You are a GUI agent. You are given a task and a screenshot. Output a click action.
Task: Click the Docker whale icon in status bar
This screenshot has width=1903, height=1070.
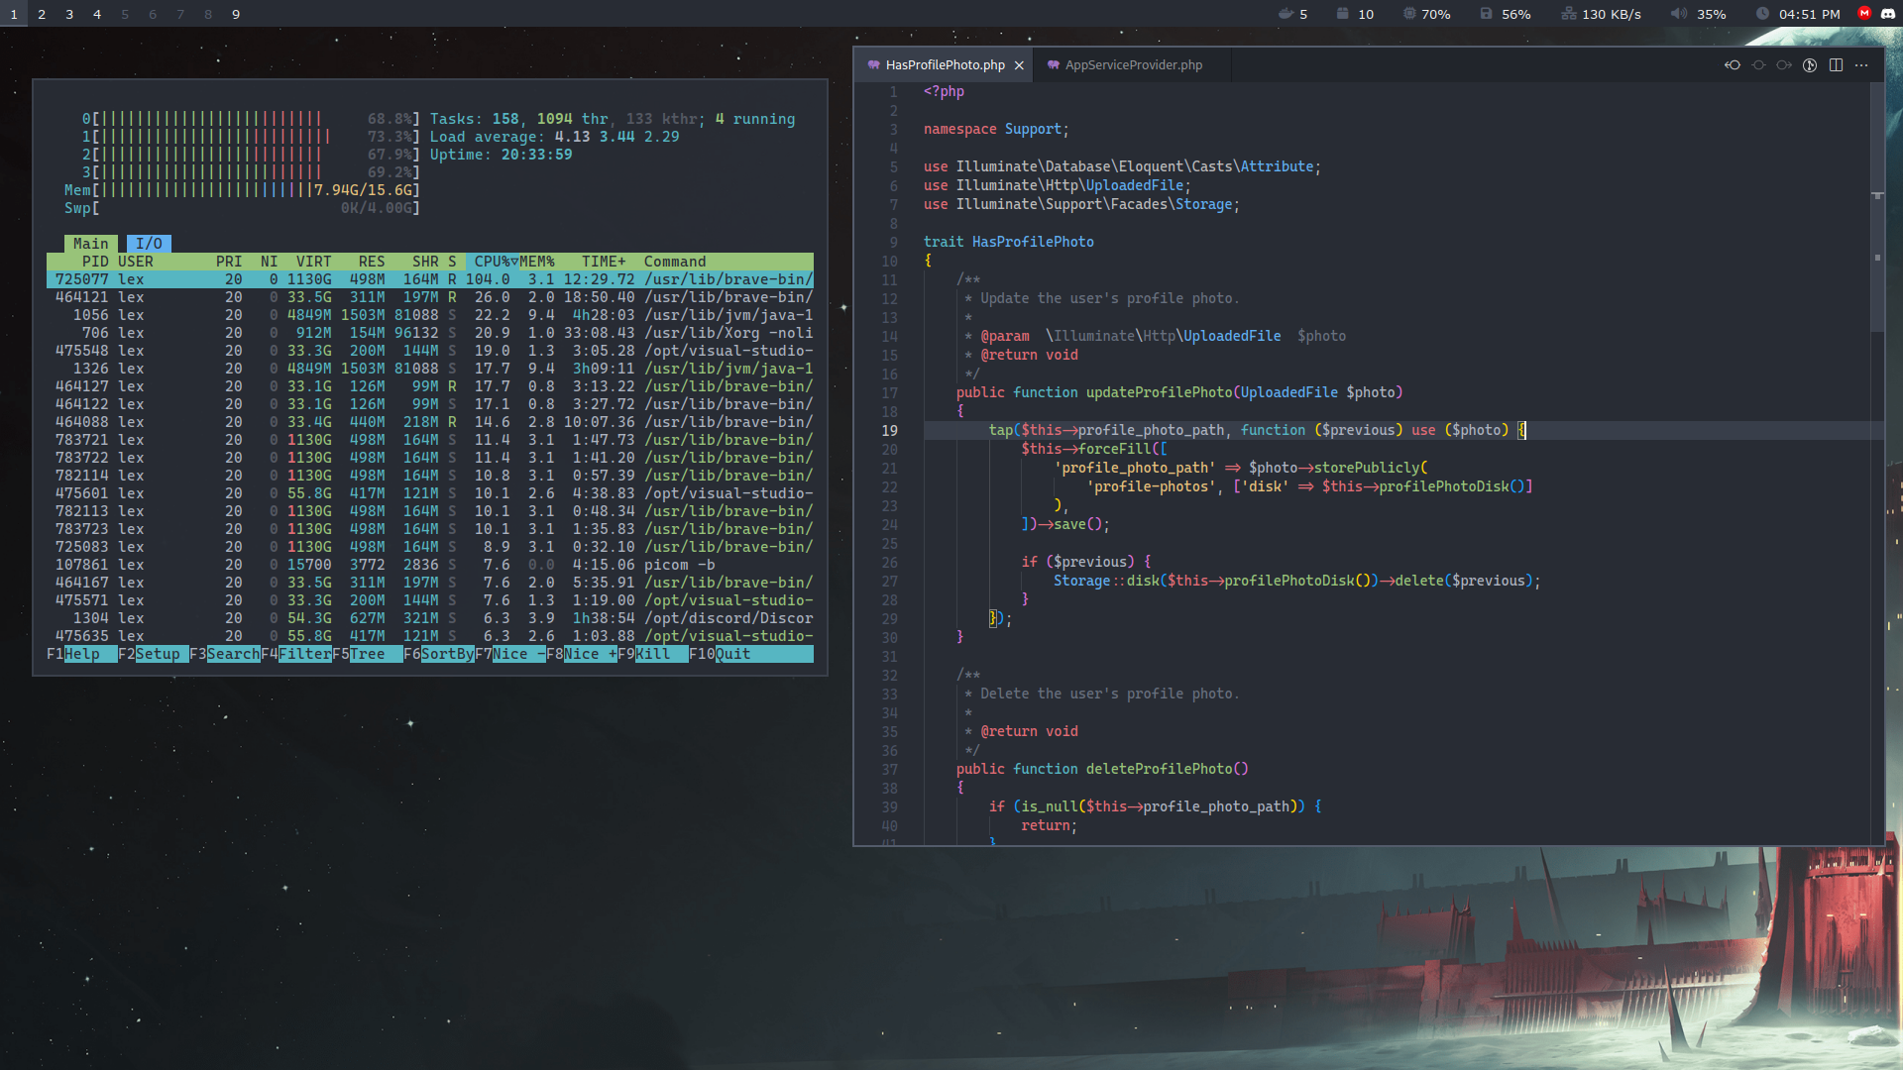[x=1286, y=14]
